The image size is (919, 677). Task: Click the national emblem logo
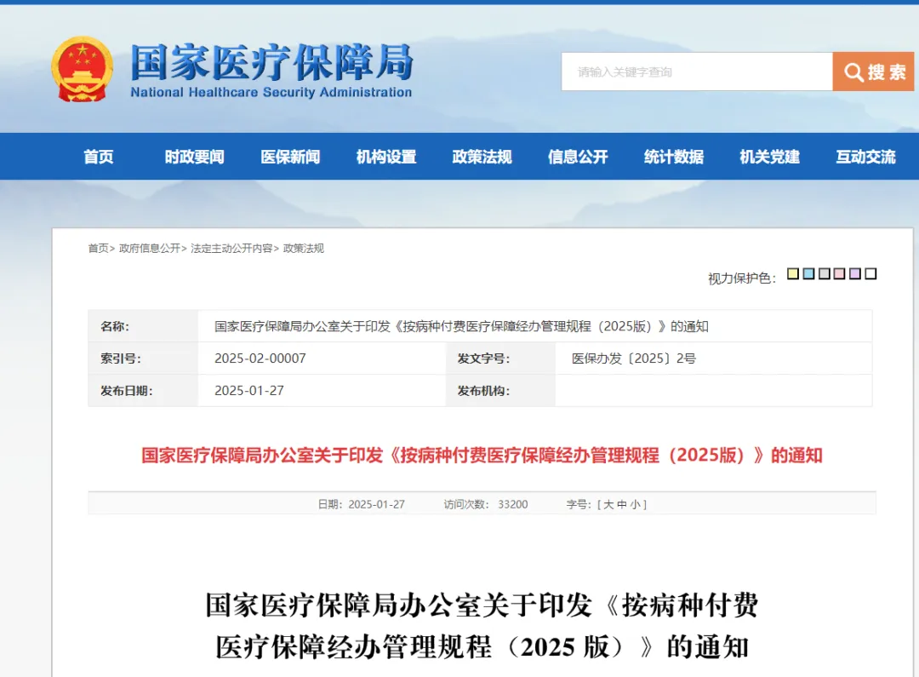[x=82, y=69]
